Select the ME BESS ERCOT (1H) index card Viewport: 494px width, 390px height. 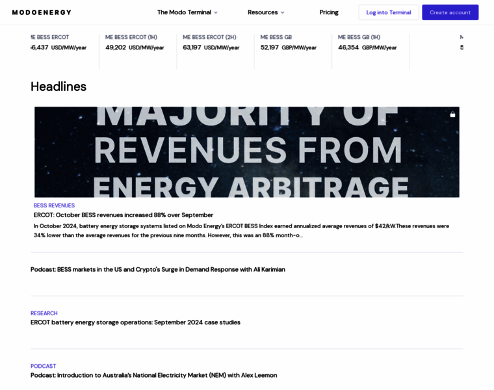click(x=138, y=51)
